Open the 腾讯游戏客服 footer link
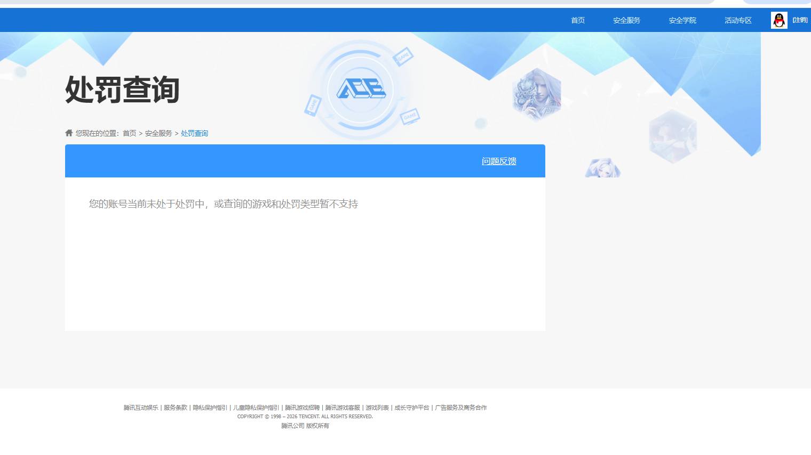Screen dimensions: 811x455 (x=343, y=407)
